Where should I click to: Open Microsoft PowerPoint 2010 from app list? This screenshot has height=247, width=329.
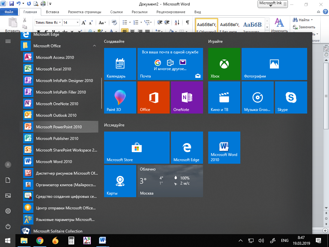coord(59,127)
